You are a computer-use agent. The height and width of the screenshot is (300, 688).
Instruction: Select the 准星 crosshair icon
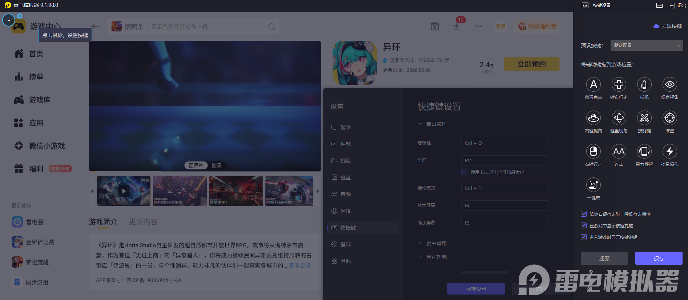pos(670,118)
